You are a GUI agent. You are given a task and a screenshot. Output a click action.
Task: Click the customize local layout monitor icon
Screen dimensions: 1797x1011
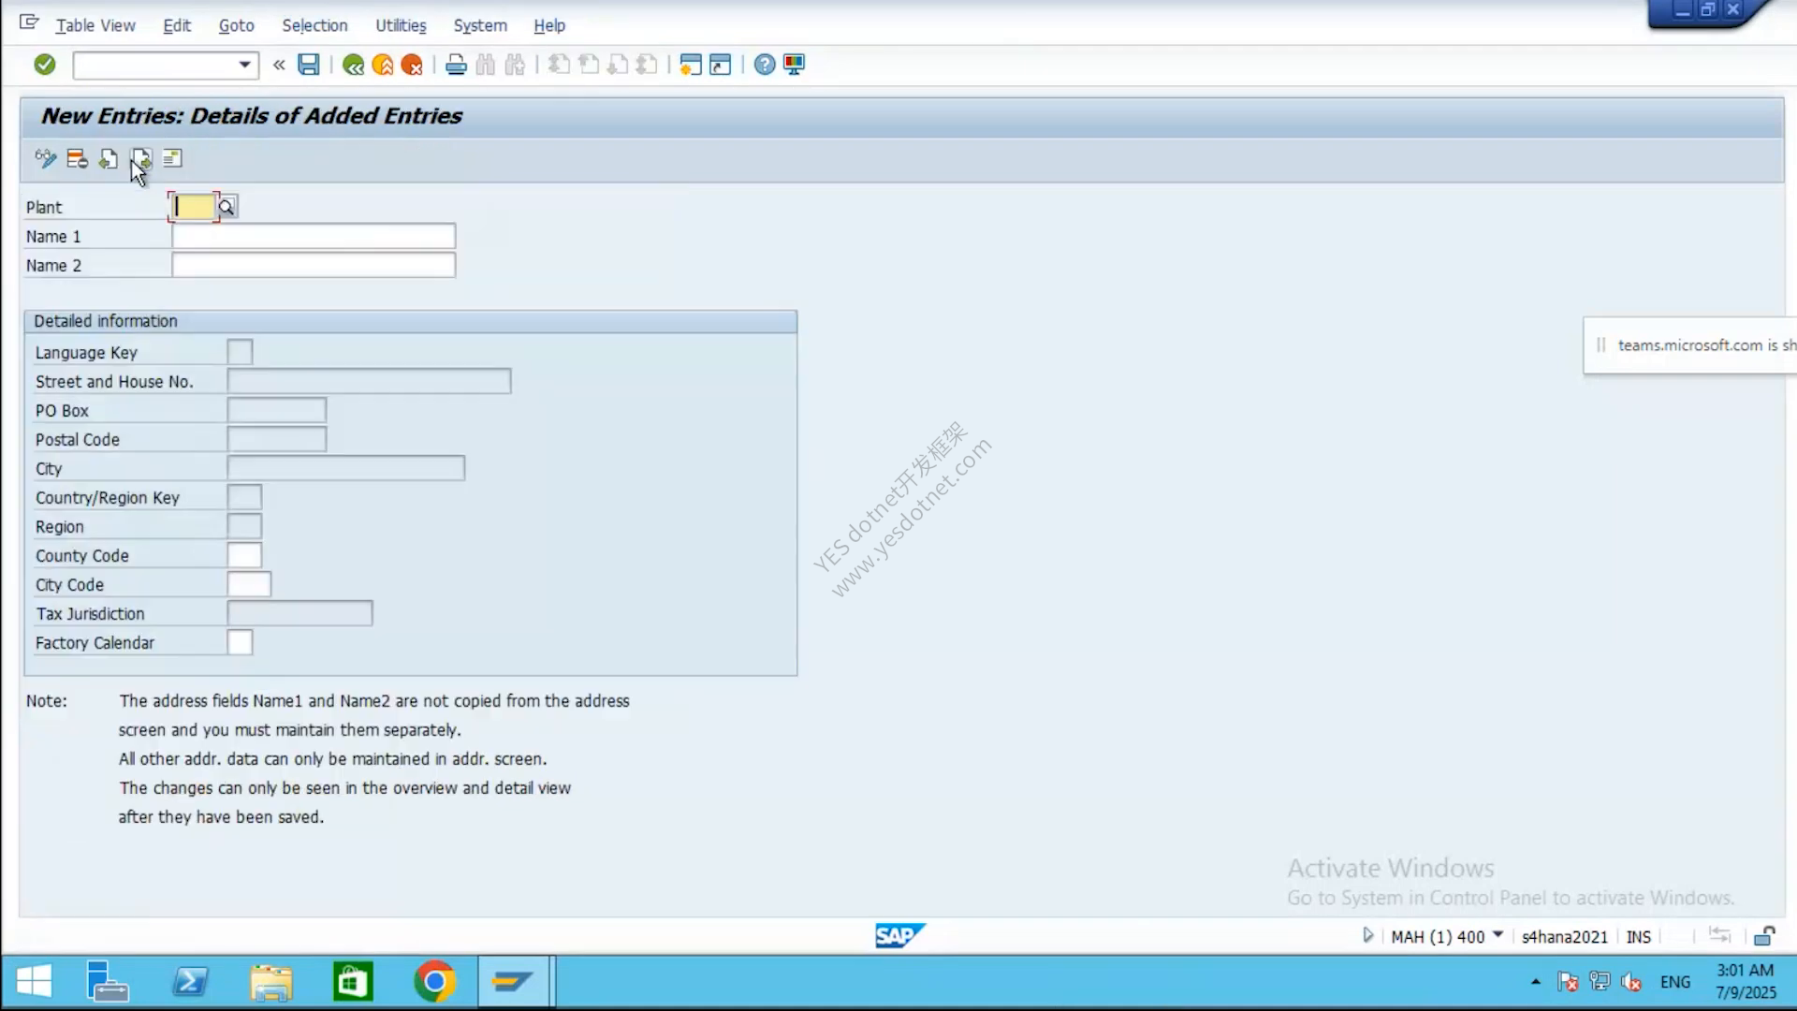794,65
